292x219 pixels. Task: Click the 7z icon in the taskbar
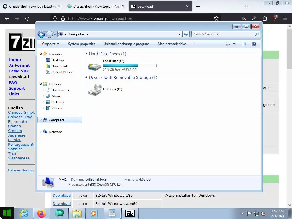pyautogui.click(x=130, y=213)
